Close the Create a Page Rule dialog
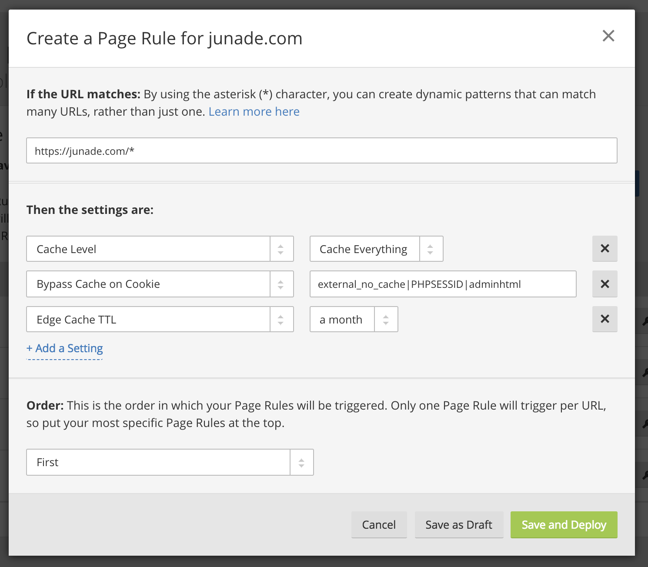 pos(608,36)
